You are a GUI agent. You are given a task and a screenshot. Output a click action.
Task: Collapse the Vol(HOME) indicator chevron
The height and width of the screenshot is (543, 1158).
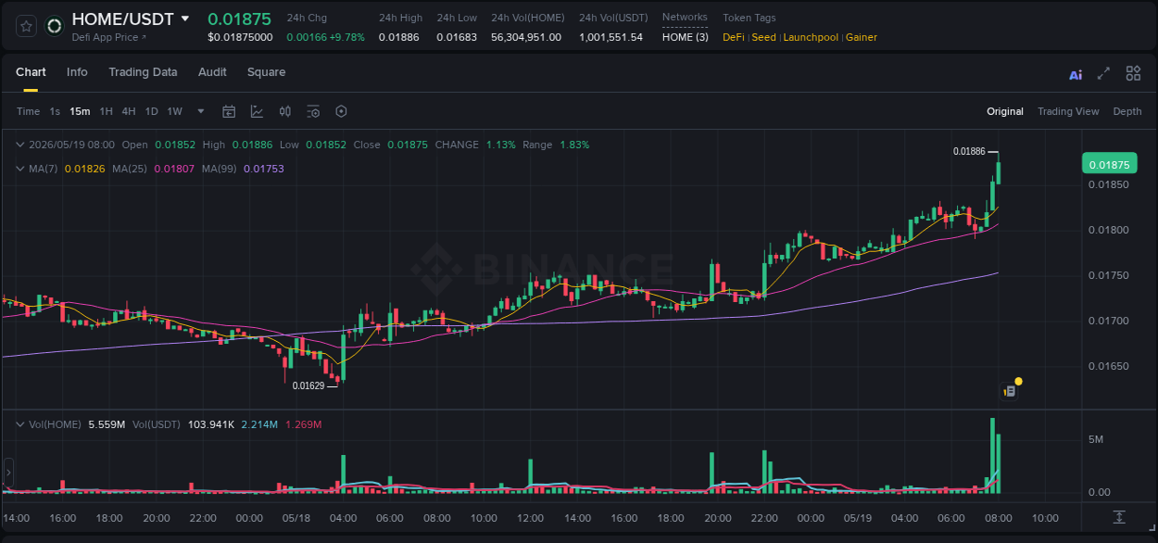point(20,424)
